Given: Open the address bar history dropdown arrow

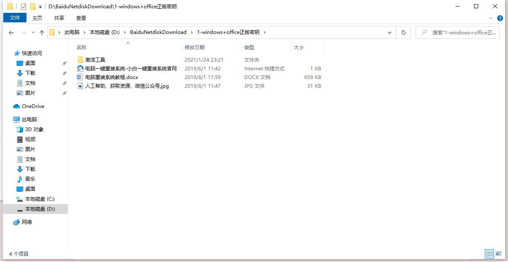Looking at the screenshot, I should [x=389, y=32].
